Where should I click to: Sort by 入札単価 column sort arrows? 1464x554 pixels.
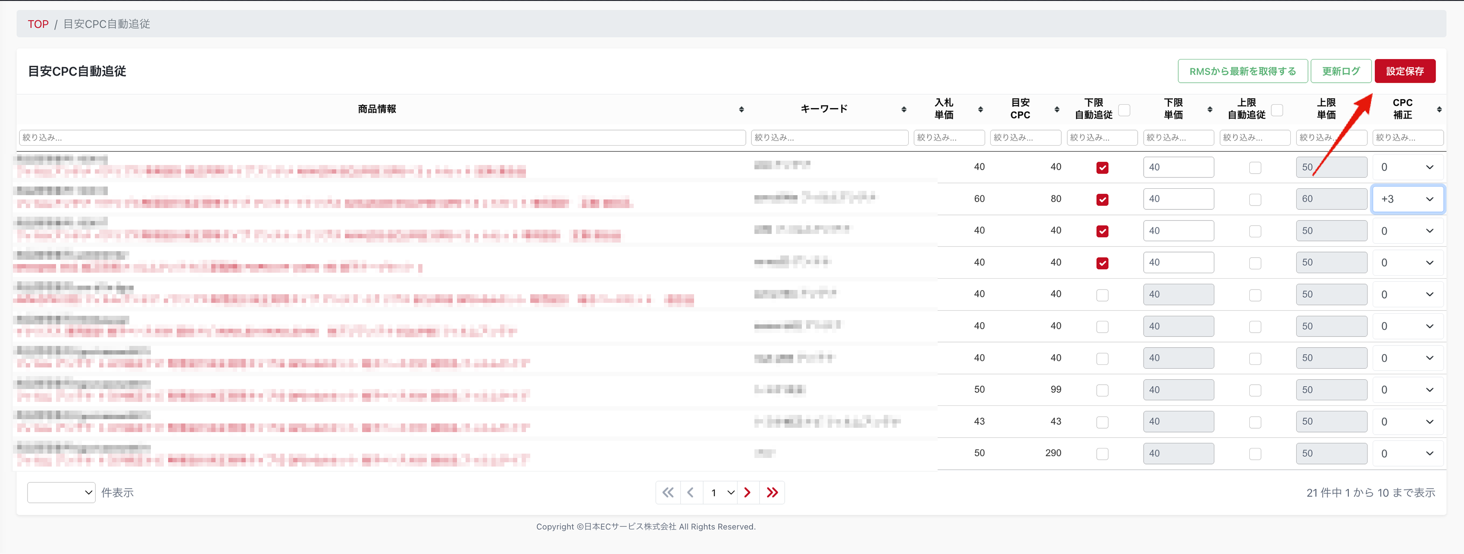[x=980, y=109]
